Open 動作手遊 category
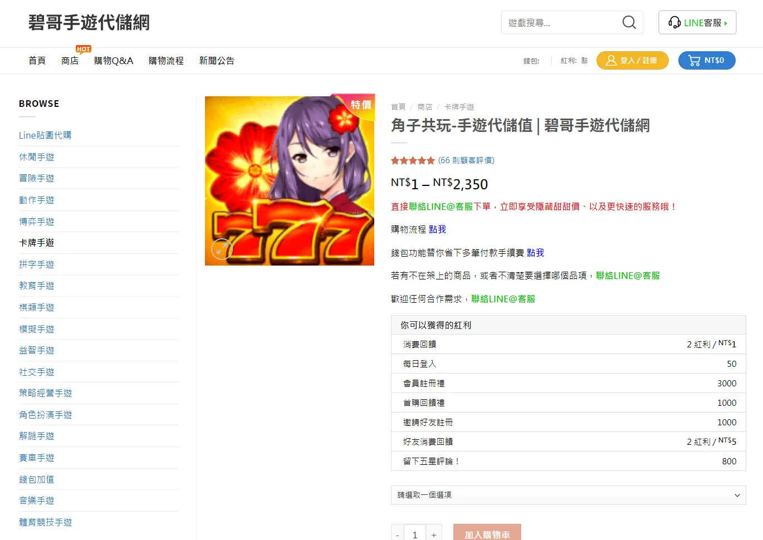The image size is (763, 540). point(37,200)
